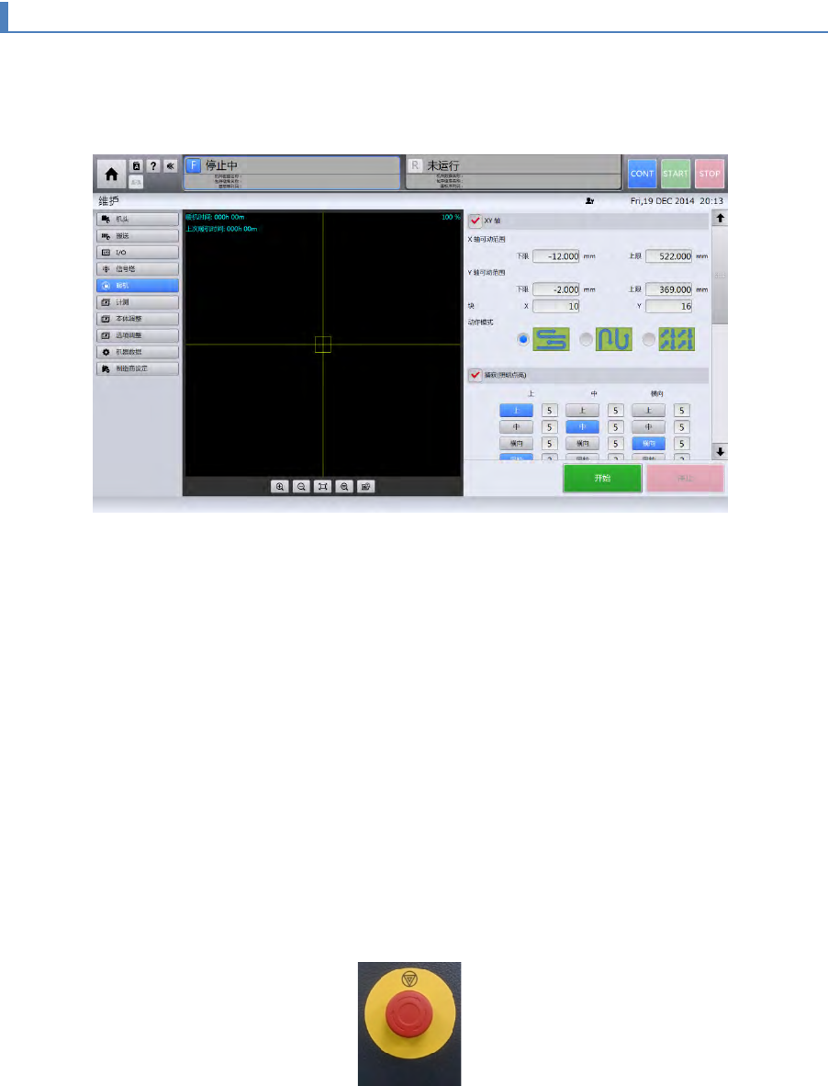Zoom out on the camera view

(x=301, y=486)
